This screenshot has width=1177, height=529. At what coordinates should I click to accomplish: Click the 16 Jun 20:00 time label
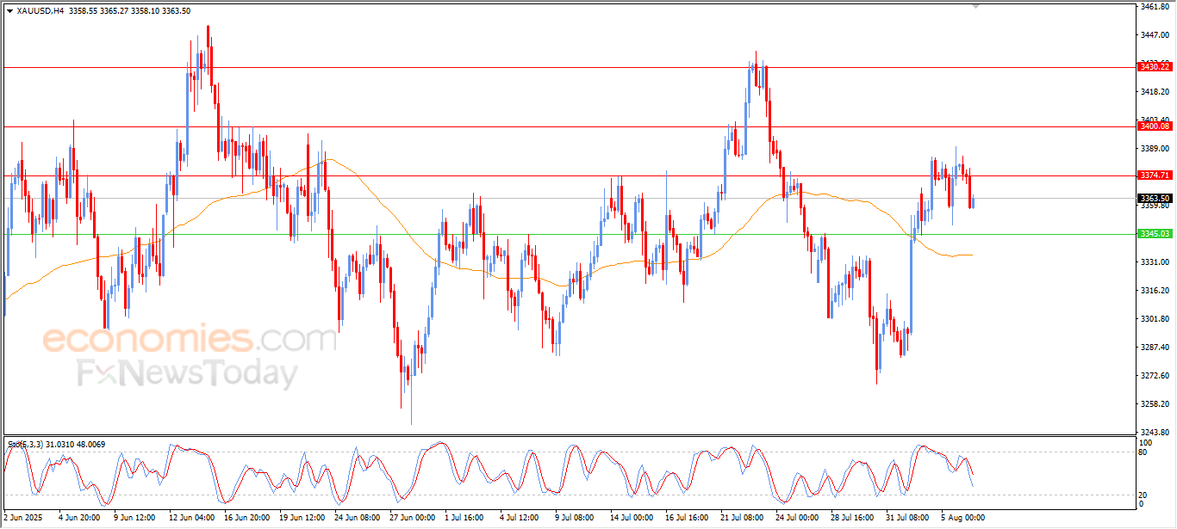(x=247, y=518)
